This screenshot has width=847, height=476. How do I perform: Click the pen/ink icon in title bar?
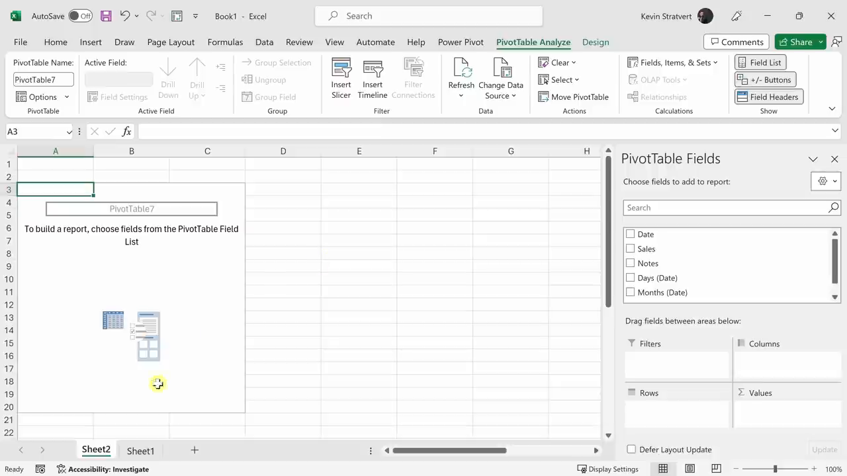736,16
